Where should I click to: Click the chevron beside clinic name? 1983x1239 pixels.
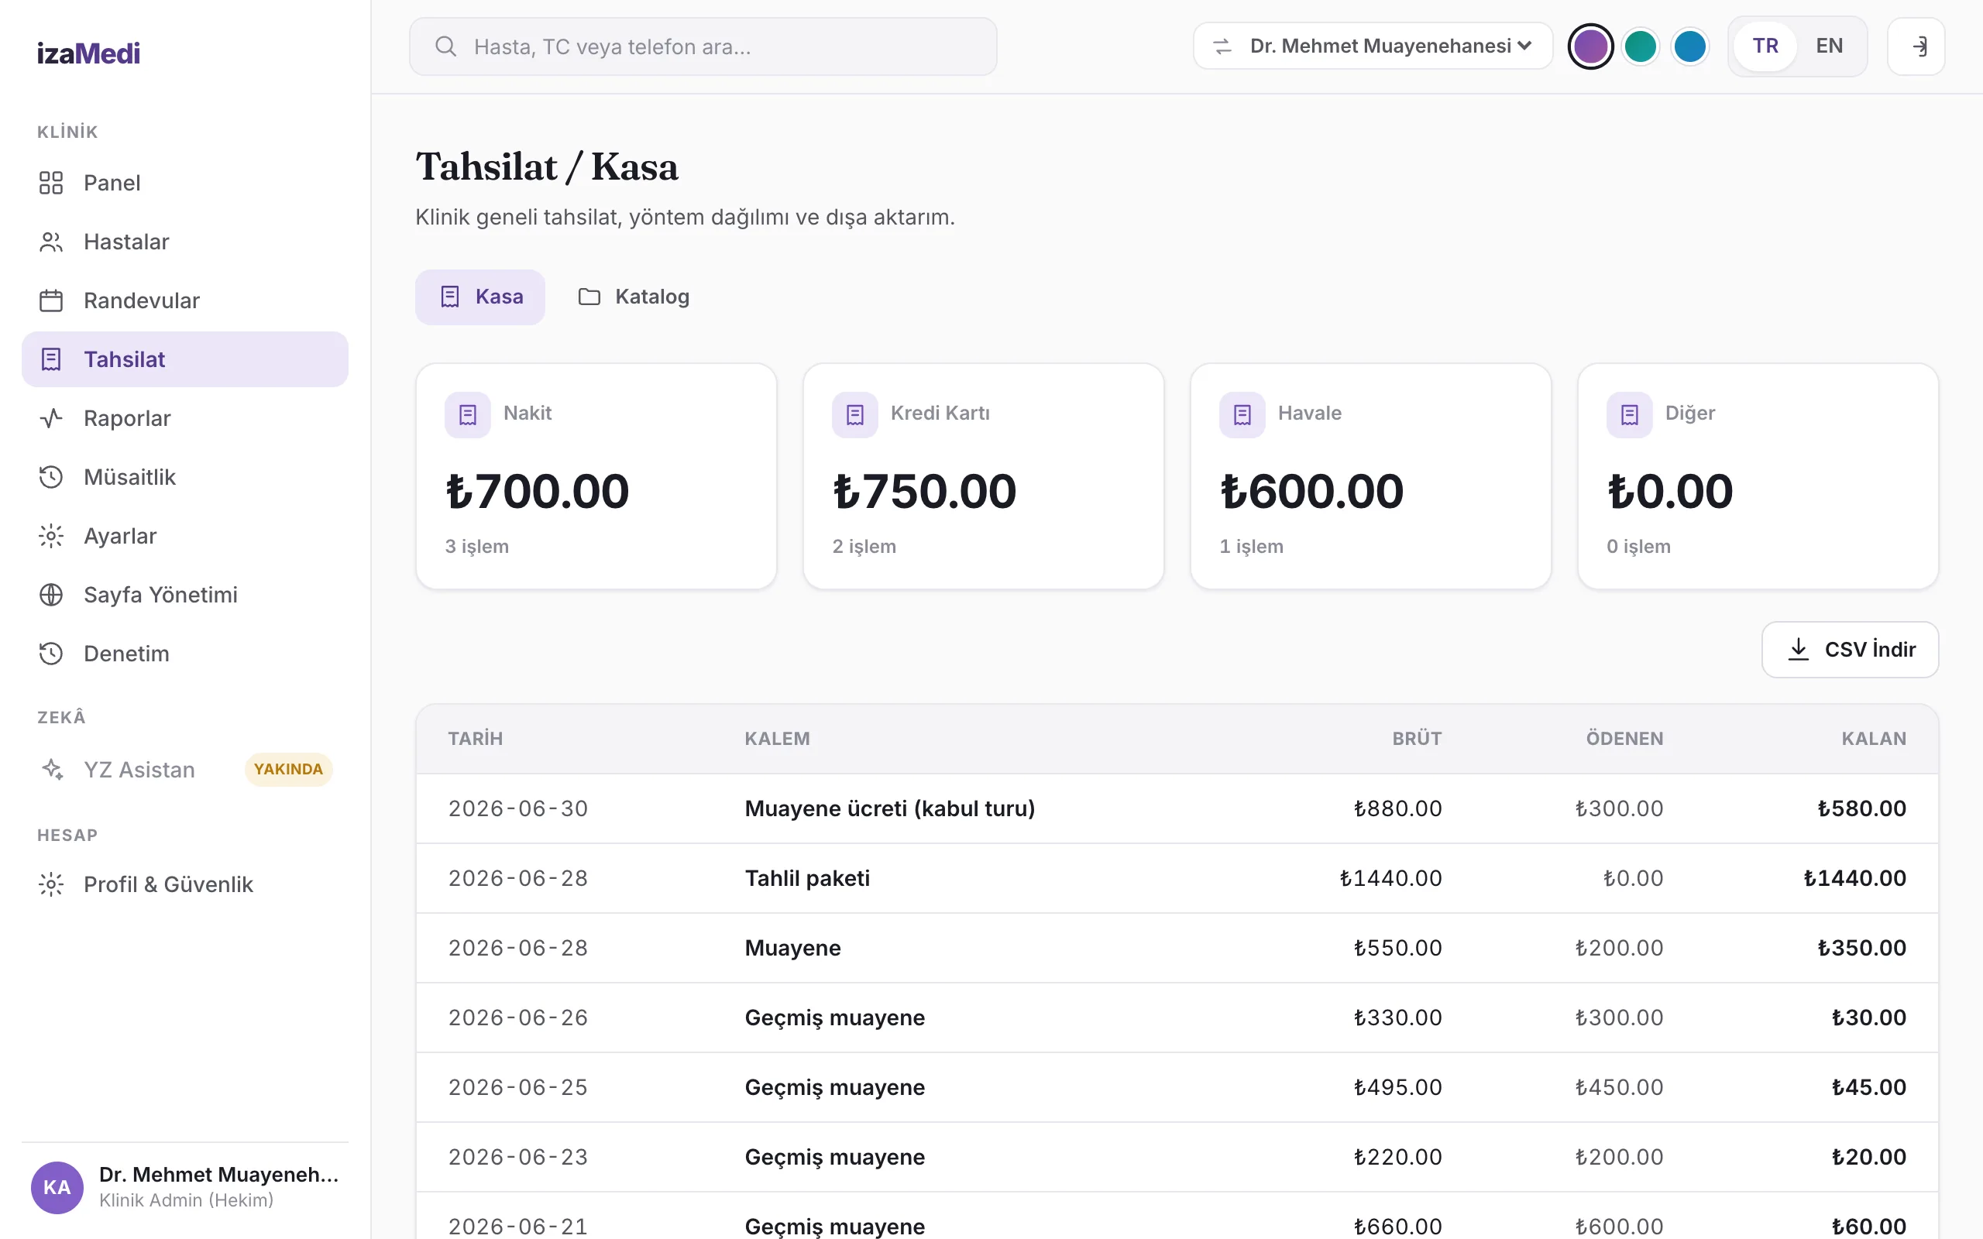point(1524,46)
